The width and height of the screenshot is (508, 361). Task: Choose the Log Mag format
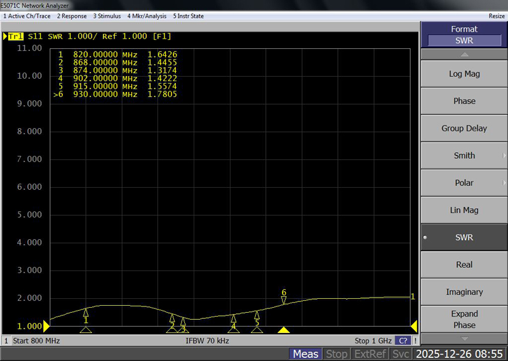tap(464, 74)
